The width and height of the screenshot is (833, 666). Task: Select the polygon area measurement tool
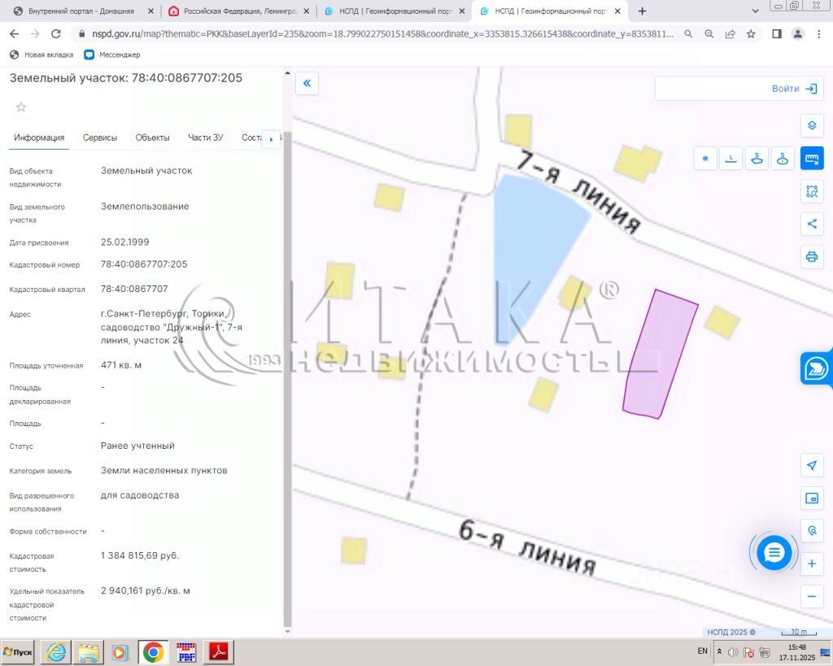pyautogui.click(x=757, y=159)
